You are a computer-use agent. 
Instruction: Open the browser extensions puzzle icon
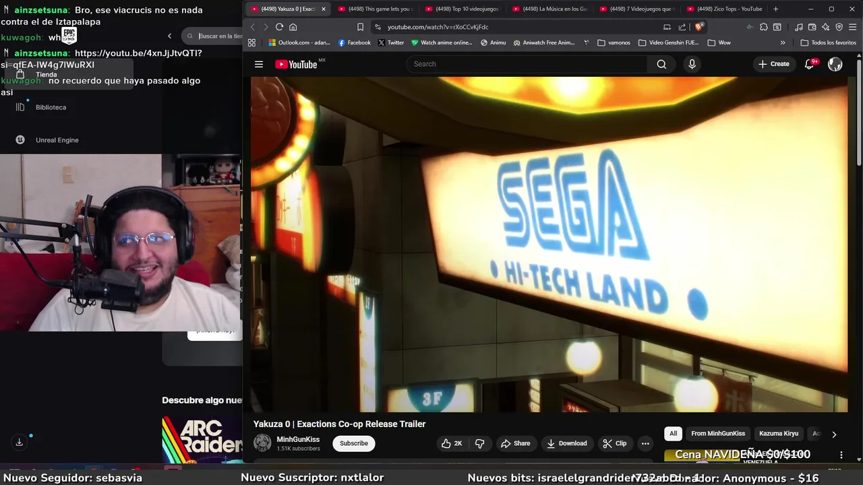(763, 27)
